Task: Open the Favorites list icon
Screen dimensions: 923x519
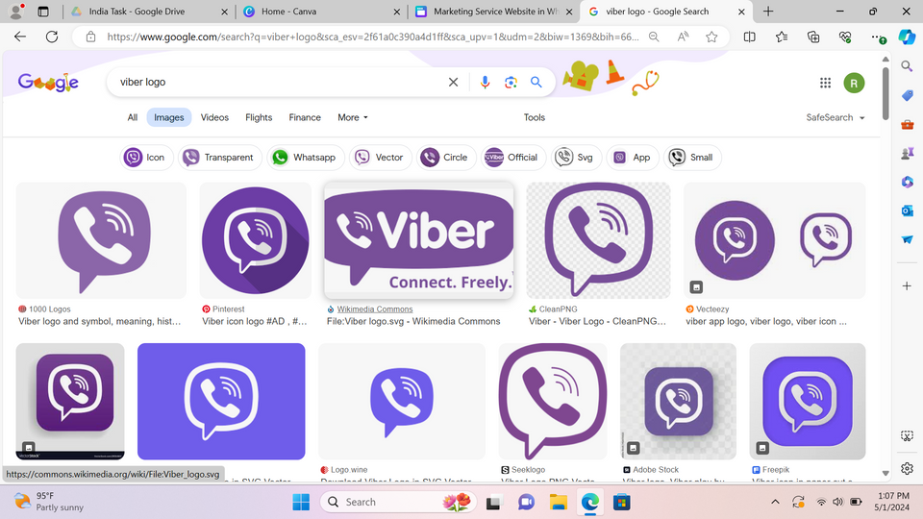Action: pyautogui.click(x=781, y=37)
